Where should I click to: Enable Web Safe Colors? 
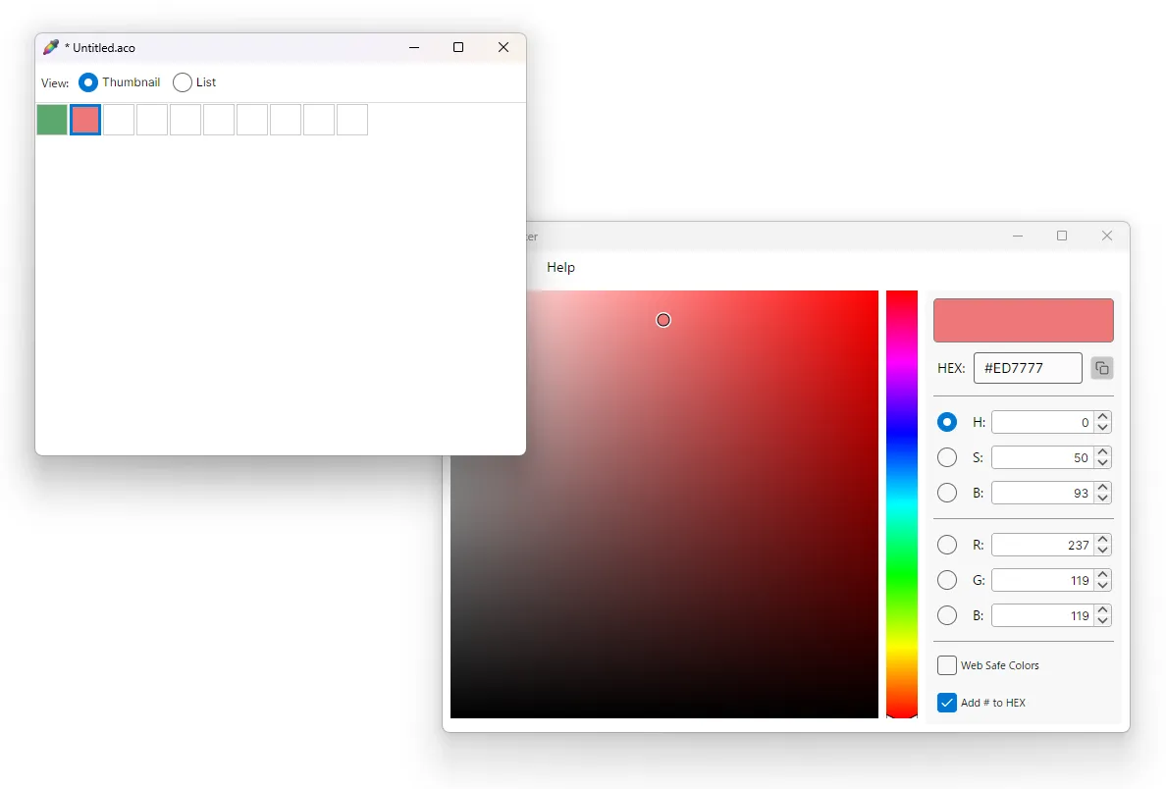click(x=947, y=665)
